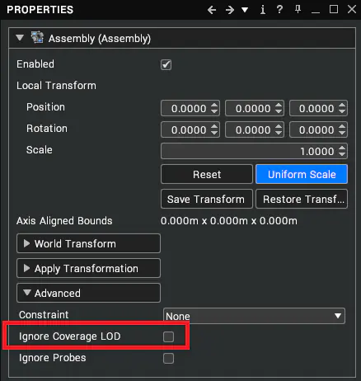Expand the Apply Transformation section
The image size is (361, 381).
coord(88,268)
